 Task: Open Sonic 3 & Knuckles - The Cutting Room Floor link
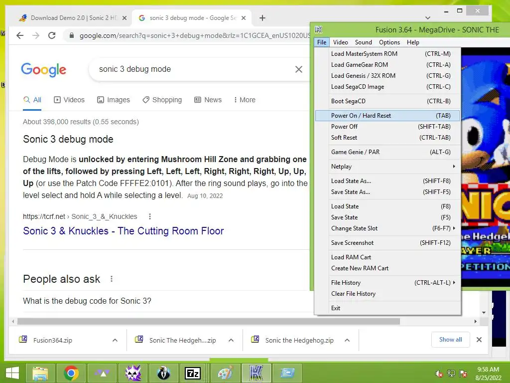(x=124, y=231)
